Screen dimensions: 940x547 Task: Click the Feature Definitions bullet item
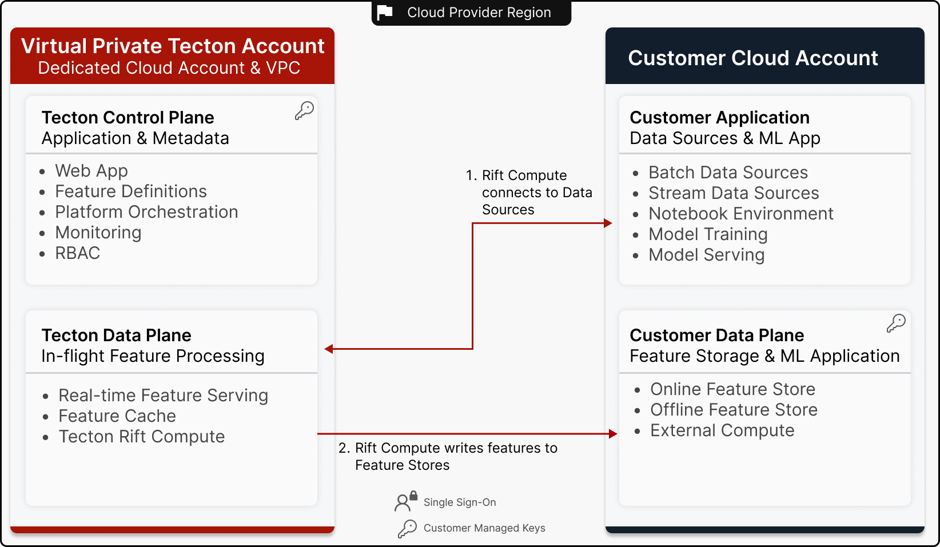(x=131, y=191)
